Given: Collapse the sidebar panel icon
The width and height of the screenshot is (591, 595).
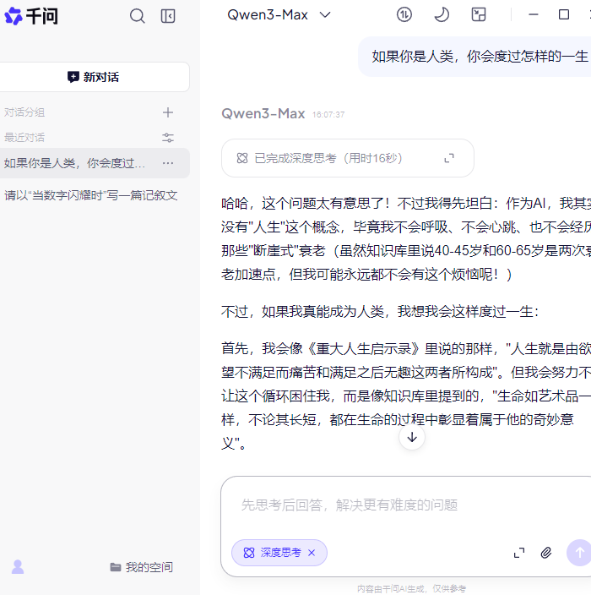Looking at the screenshot, I should click(168, 16).
